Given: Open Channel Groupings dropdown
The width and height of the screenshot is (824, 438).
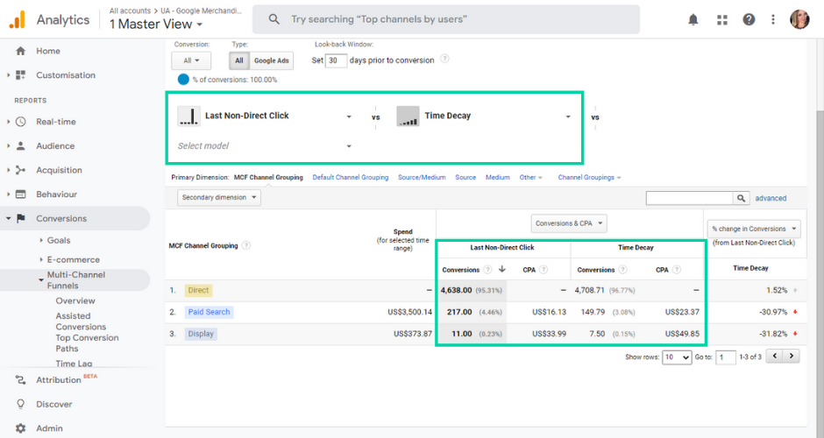Looking at the screenshot, I should 589,178.
